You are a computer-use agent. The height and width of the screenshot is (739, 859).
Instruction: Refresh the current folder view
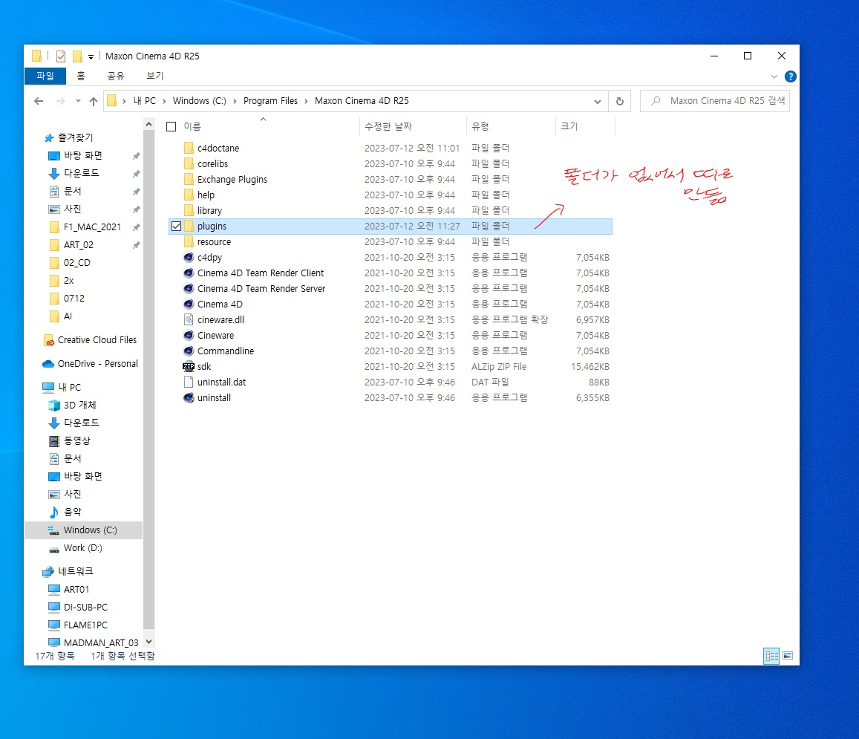(x=620, y=101)
